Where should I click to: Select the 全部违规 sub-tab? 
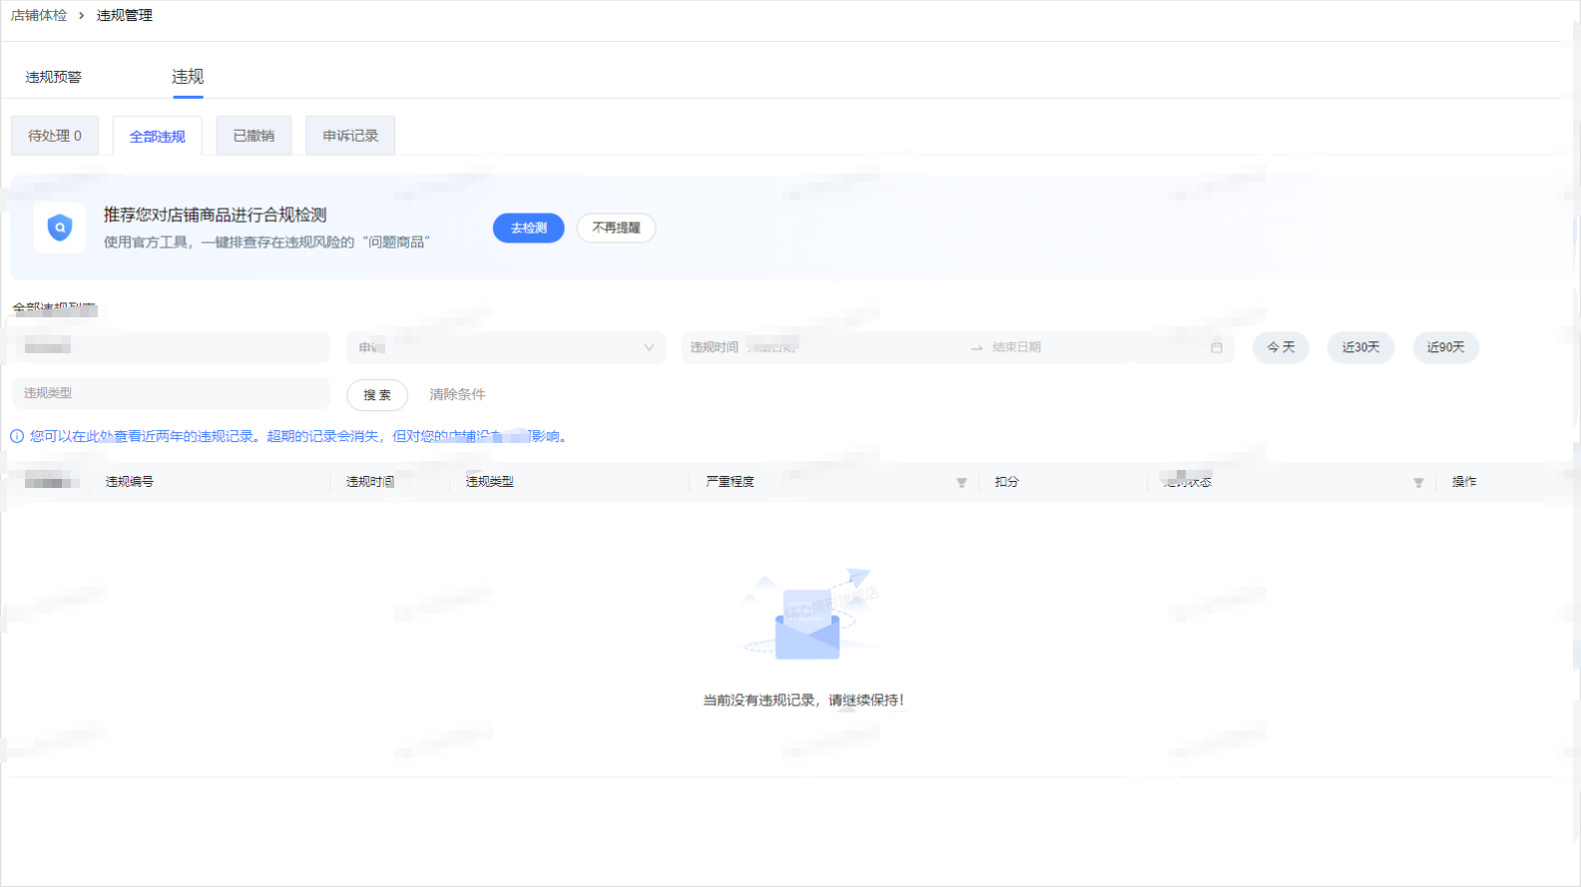pos(158,137)
